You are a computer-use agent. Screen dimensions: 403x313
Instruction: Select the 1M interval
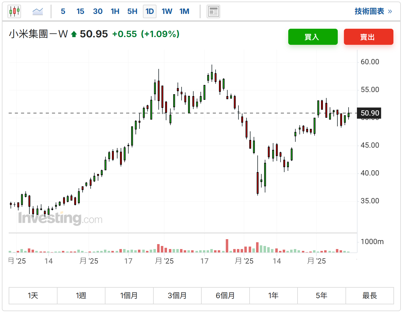pyautogui.click(x=184, y=11)
